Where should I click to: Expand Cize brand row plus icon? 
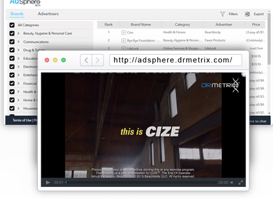click(123, 32)
